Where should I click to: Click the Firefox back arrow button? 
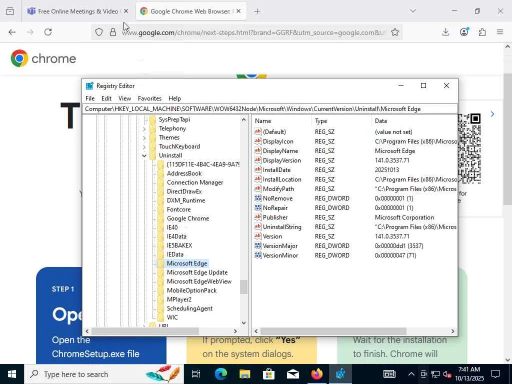[x=12, y=32]
